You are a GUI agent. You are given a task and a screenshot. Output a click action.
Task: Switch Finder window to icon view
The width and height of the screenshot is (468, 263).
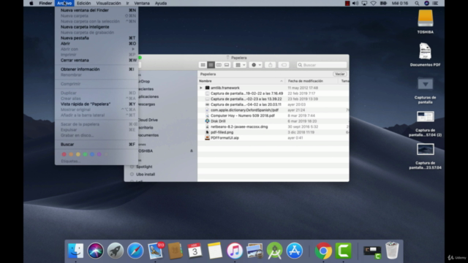pos(203,65)
